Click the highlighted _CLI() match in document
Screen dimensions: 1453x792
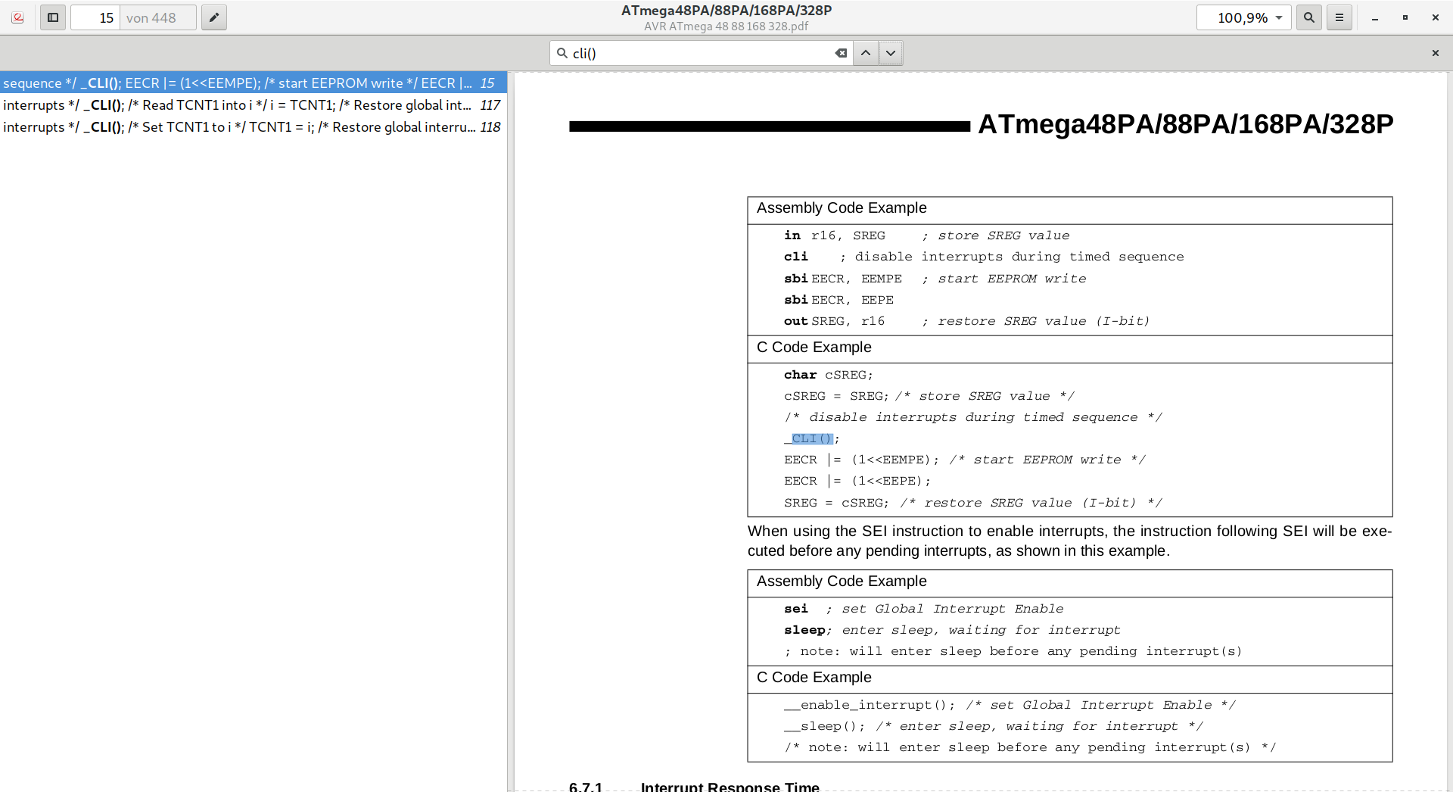click(x=812, y=438)
